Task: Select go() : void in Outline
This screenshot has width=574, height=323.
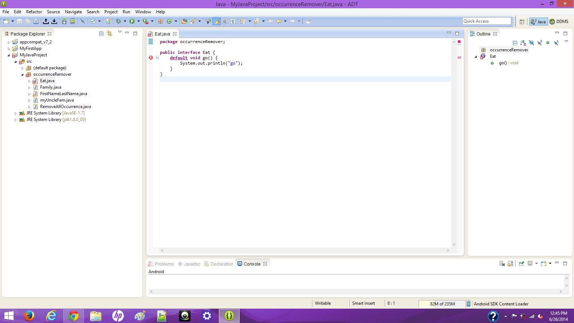Action: tap(508, 63)
